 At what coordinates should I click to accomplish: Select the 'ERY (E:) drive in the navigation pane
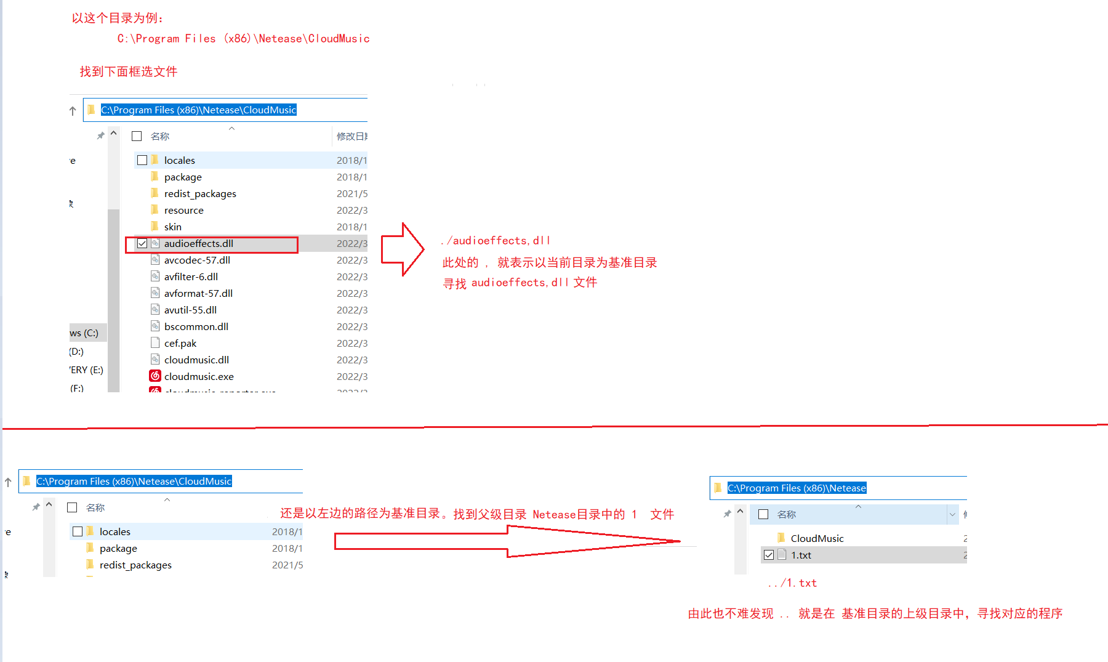pyautogui.click(x=86, y=370)
